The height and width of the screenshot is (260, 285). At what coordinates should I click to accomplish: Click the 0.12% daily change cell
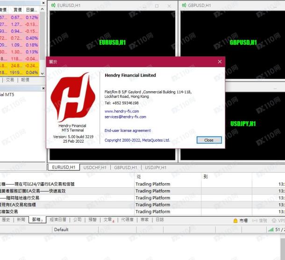pyautogui.click(x=32, y=17)
